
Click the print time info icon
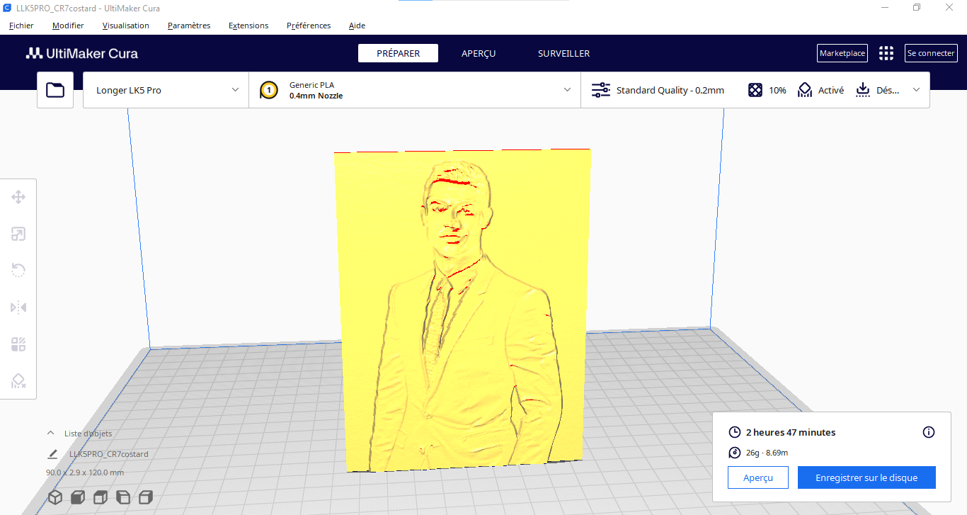point(929,432)
